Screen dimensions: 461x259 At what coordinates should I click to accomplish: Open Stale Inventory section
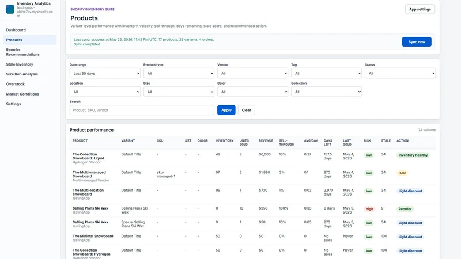(20, 64)
